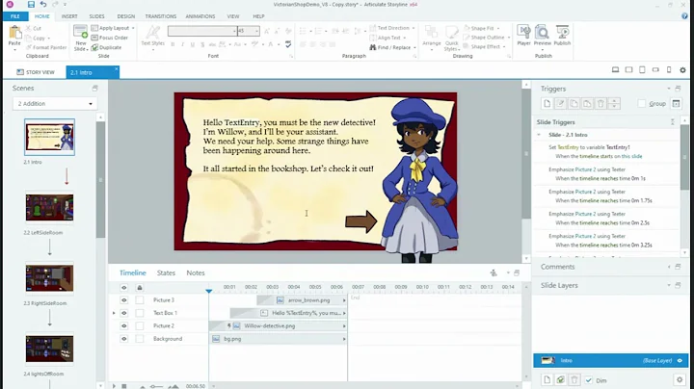Create a new trigger icon
The image size is (694, 389).
click(547, 103)
